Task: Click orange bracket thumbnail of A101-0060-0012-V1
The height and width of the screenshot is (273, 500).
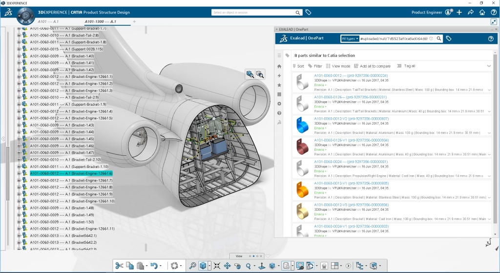Action: click(x=302, y=189)
